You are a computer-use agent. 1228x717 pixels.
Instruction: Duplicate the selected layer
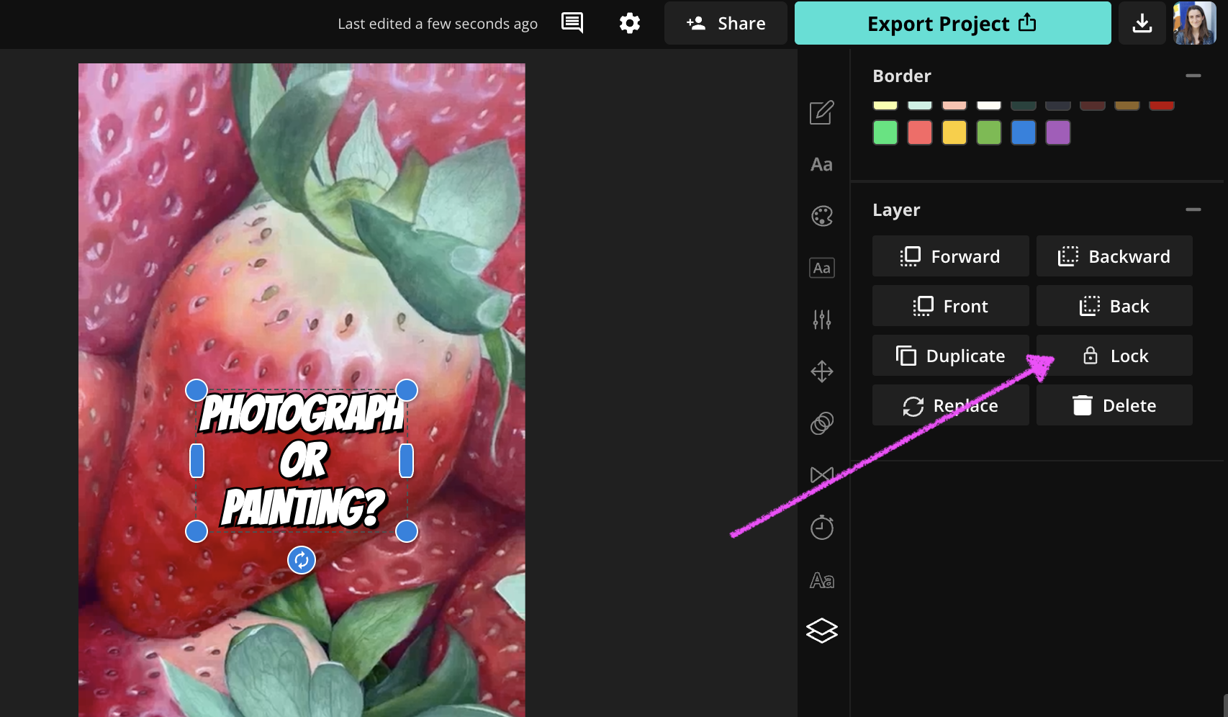click(x=950, y=356)
